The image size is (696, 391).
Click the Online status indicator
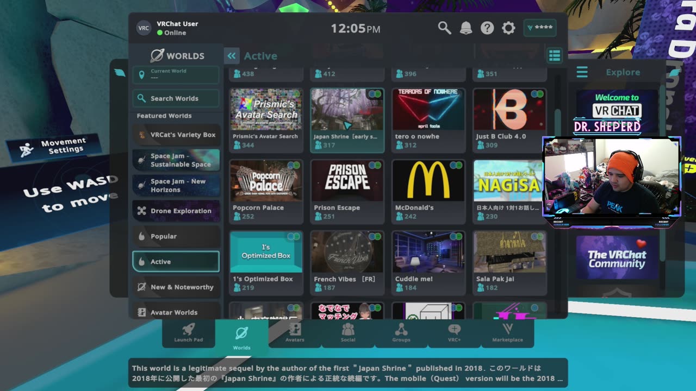pos(160,33)
